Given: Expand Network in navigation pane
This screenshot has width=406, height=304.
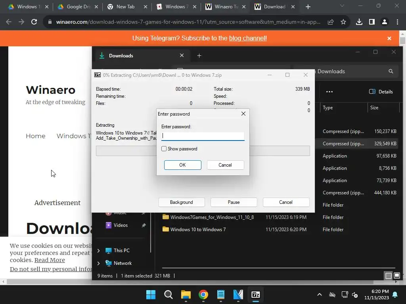Looking at the screenshot, I should point(98,263).
